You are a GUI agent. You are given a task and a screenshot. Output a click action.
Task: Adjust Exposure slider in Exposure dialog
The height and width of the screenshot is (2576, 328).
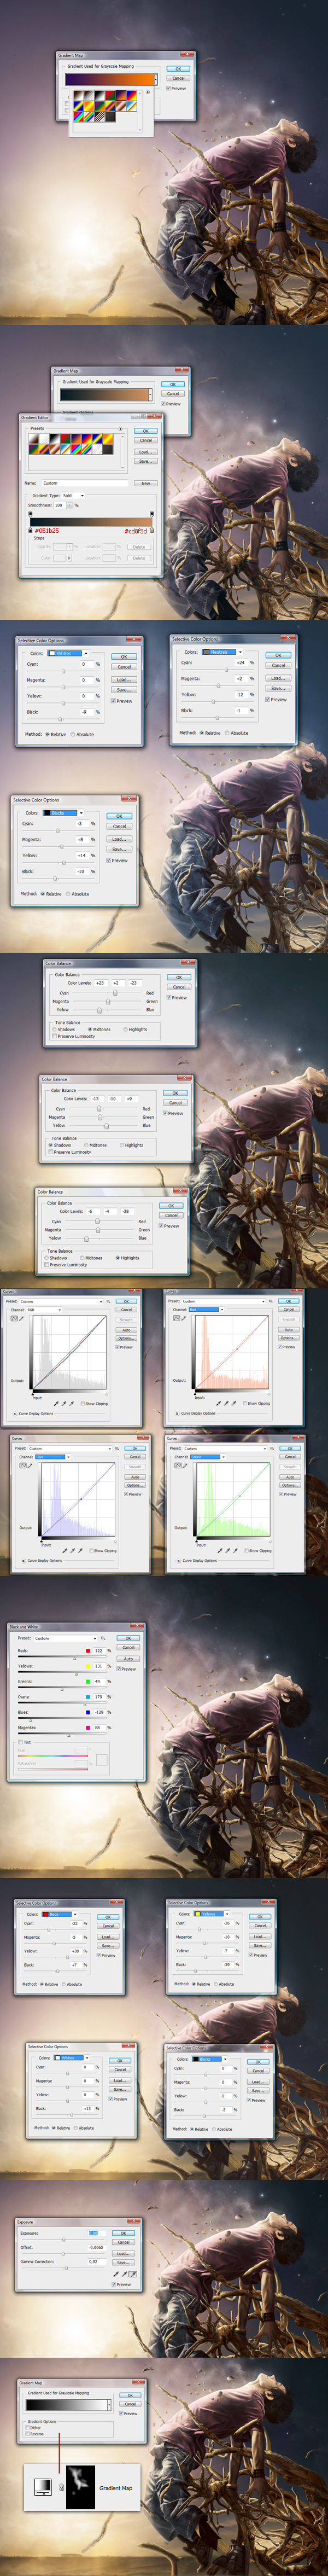click(x=63, y=2240)
